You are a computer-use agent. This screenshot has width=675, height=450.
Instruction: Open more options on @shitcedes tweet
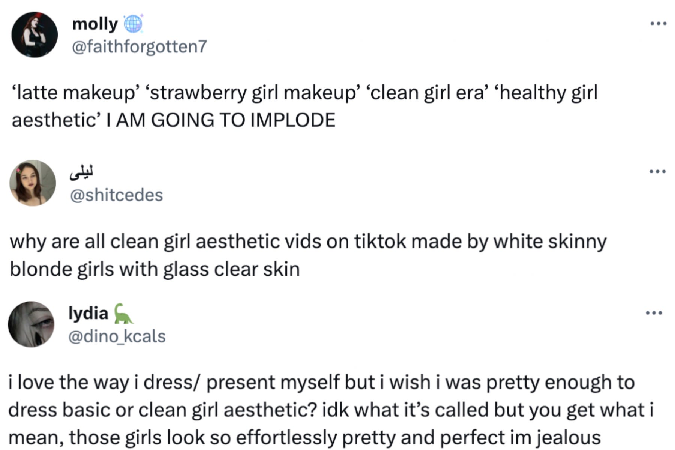pos(657,172)
